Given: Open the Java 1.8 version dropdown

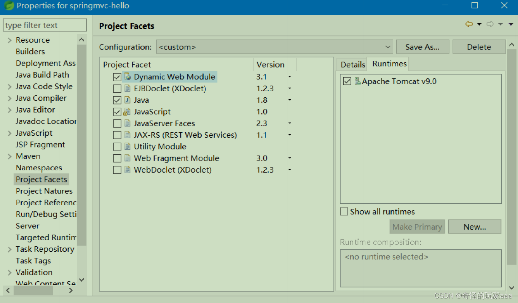Looking at the screenshot, I should pos(290,100).
